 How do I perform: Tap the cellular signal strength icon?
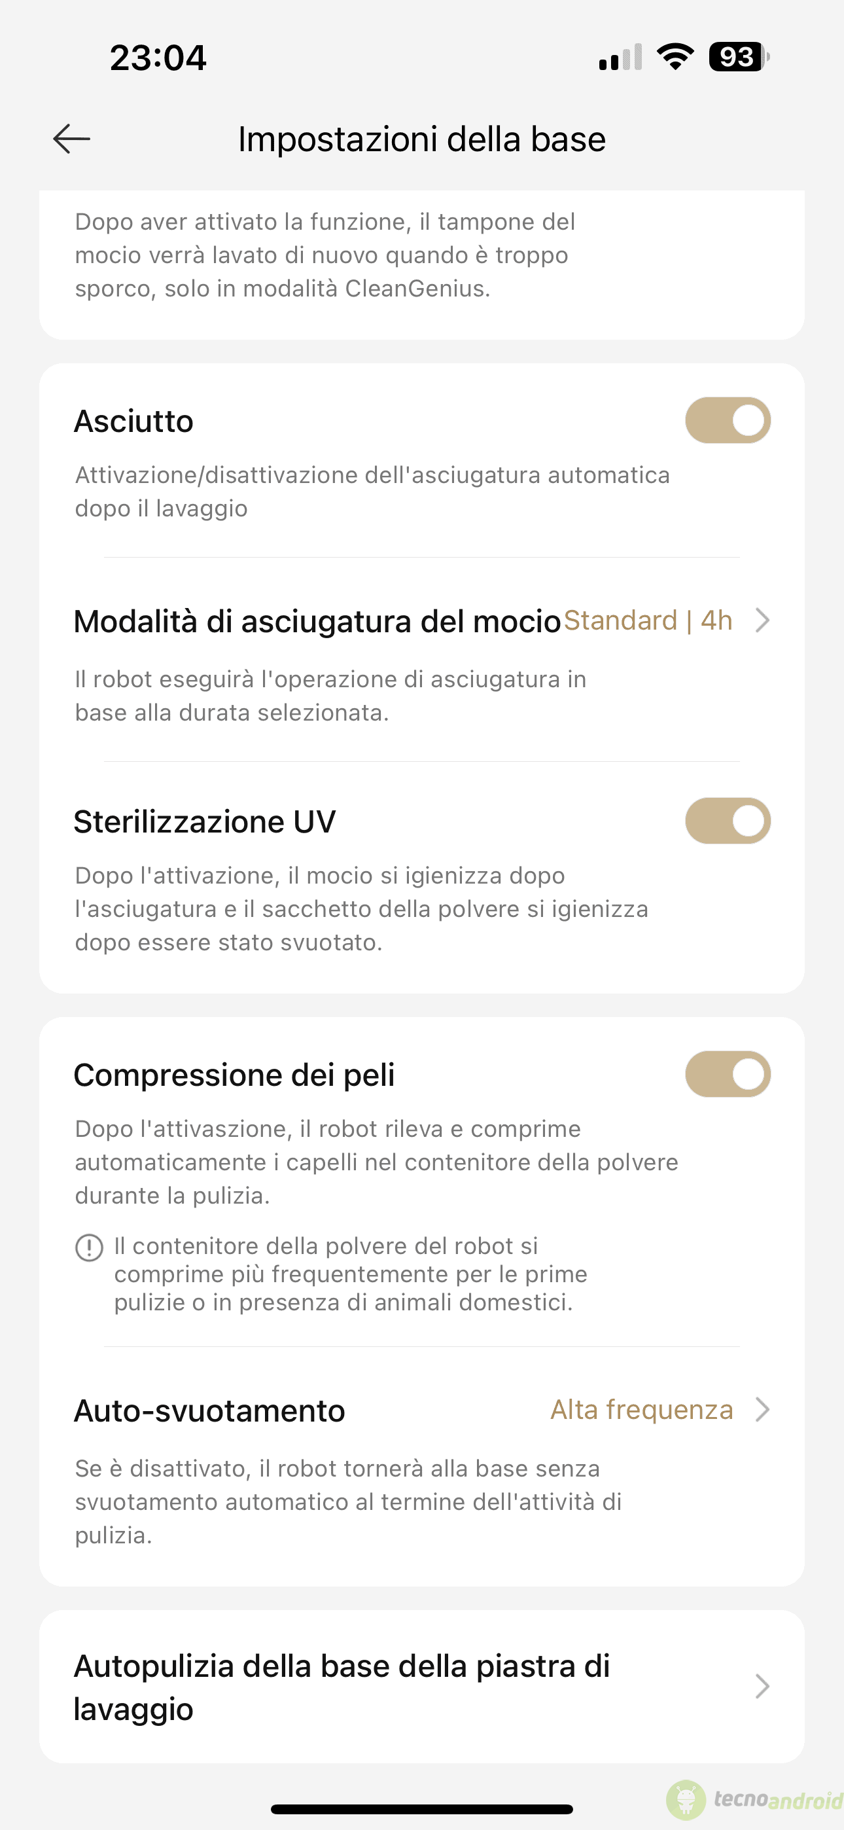coord(620,57)
